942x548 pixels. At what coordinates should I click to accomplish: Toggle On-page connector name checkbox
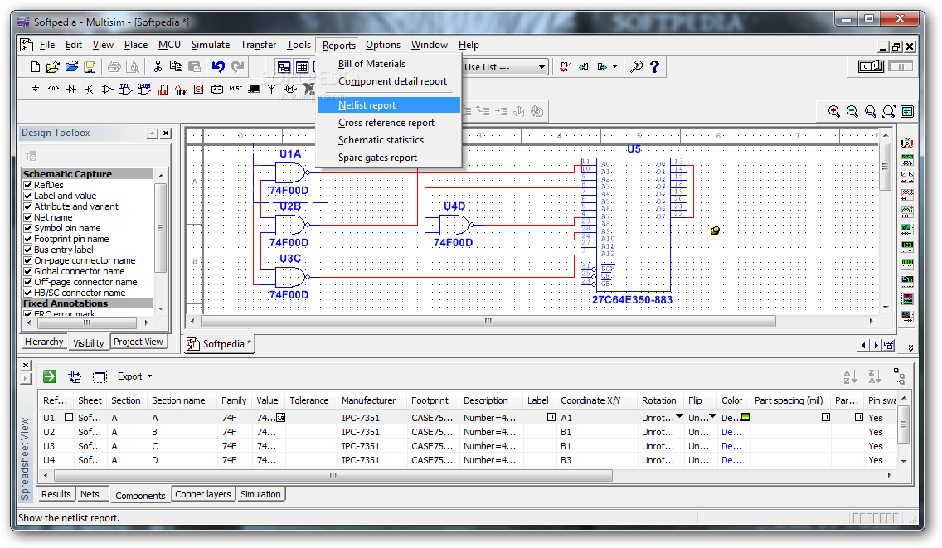click(x=27, y=261)
